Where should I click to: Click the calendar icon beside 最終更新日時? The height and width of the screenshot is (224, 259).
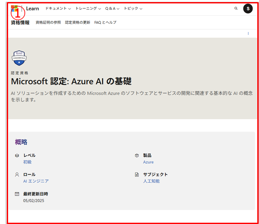17,194
